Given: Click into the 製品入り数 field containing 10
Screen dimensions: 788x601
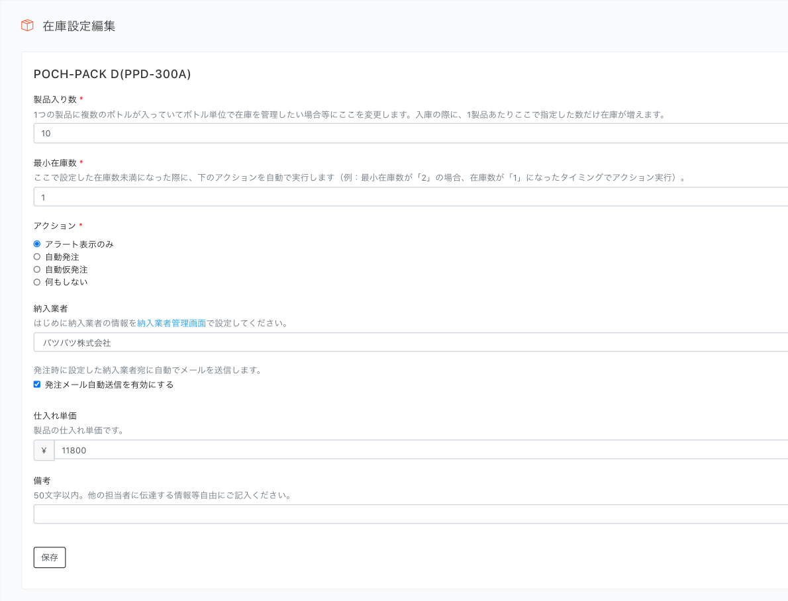Looking at the screenshot, I should (411, 133).
